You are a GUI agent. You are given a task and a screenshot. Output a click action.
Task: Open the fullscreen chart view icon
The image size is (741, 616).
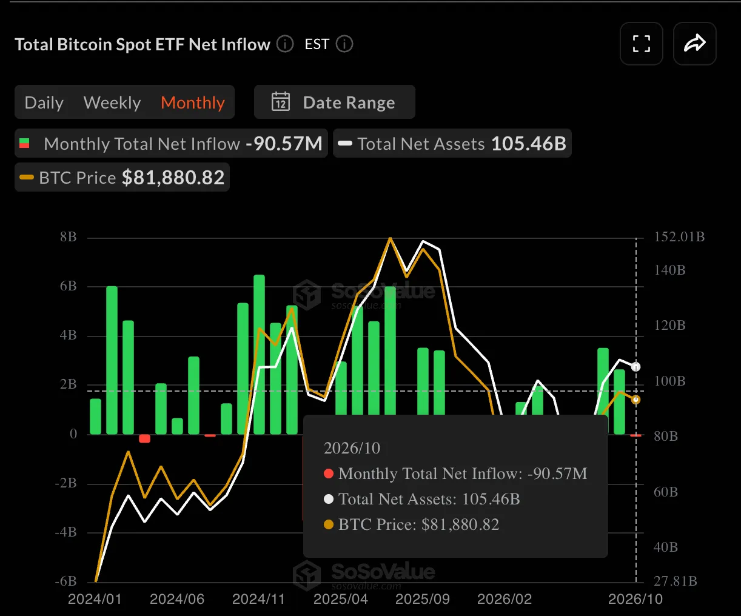[642, 44]
